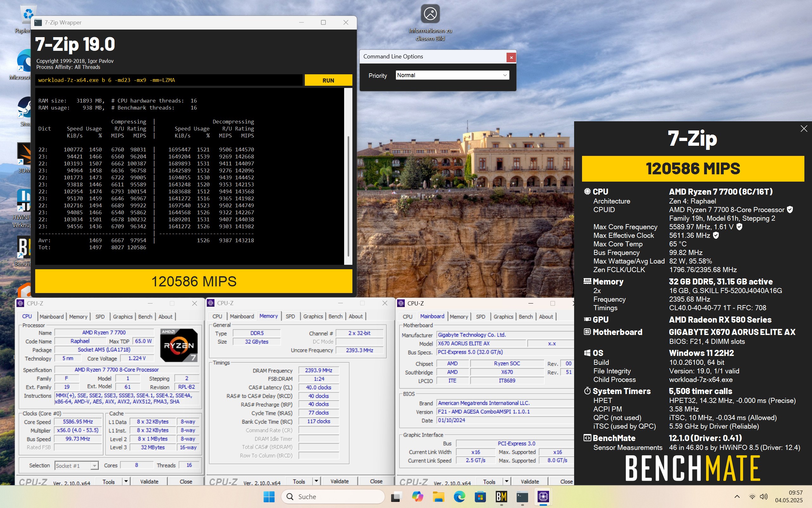Open Bench tab in left CPU-Z window
The width and height of the screenshot is (812, 508).
pyautogui.click(x=145, y=317)
